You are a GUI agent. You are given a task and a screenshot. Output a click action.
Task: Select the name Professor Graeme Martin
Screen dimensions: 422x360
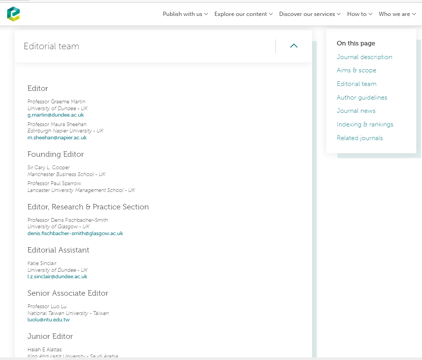pos(56,101)
